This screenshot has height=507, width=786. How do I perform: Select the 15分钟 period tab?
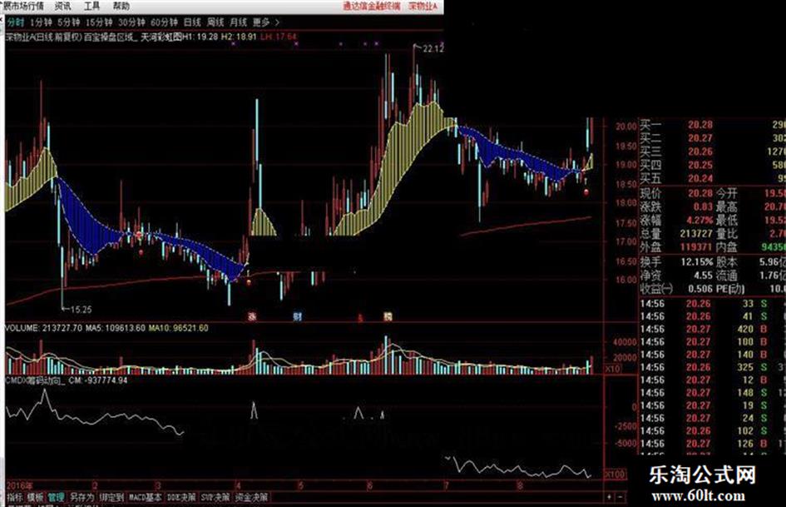99,22
